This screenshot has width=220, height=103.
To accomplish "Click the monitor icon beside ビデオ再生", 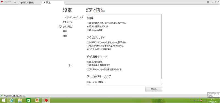I will point(61,27).
